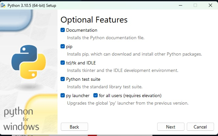Click the Python installer icon in title bar

click(x=3, y=5)
